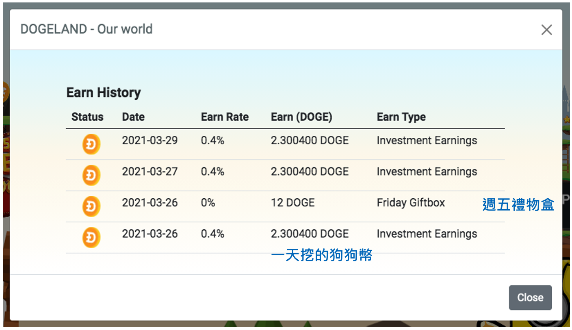Image resolution: width=572 pixels, height=330 pixels.
Task: Select the date 2021-03-27
Action: [x=150, y=172]
